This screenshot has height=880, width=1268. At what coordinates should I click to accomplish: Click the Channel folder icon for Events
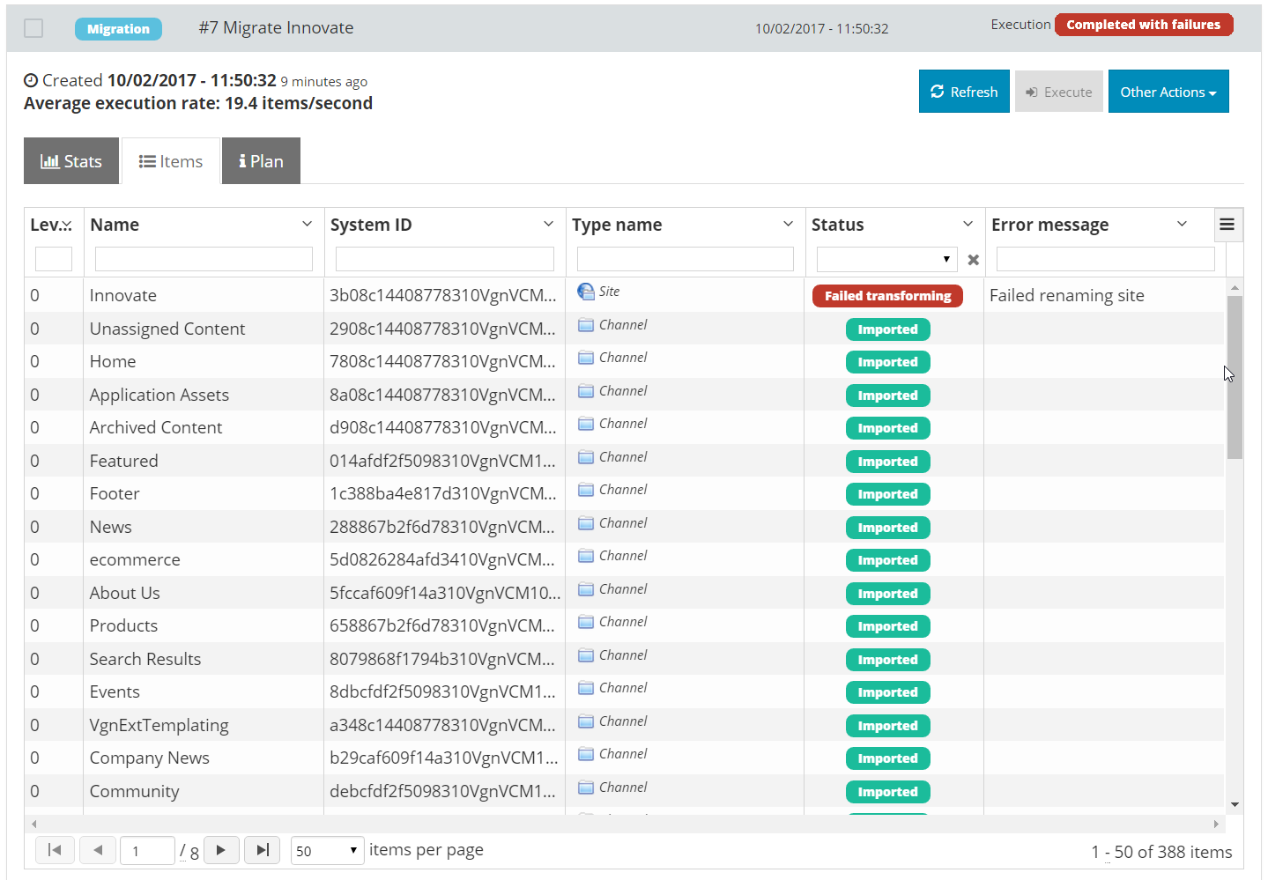coord(586,688)
